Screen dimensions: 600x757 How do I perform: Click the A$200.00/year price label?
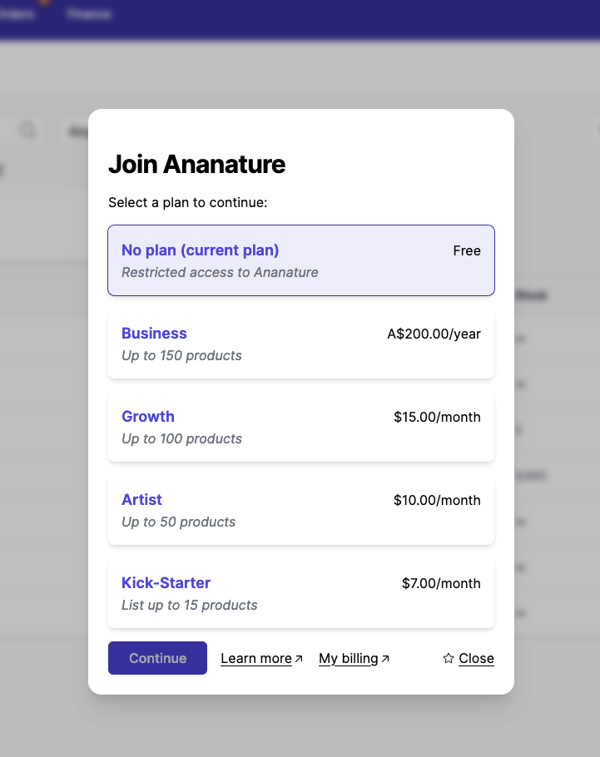click(x=434, y=333)
